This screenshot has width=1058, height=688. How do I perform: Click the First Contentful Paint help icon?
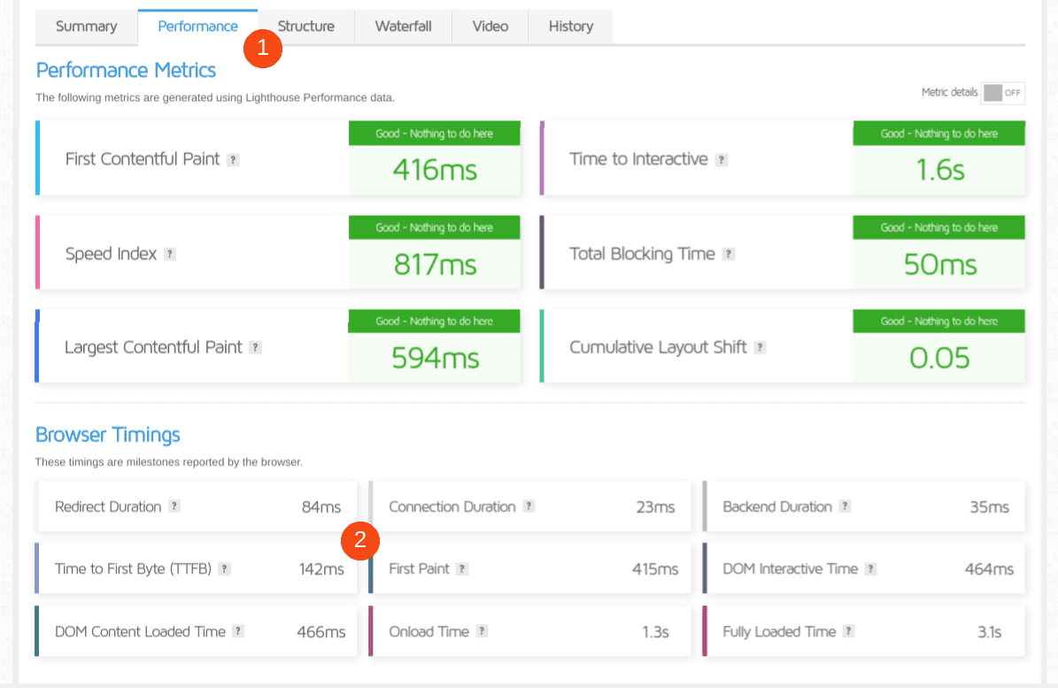(233, 159)
